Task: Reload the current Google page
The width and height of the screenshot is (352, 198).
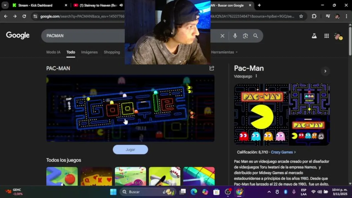Action: tap(24, 16)
